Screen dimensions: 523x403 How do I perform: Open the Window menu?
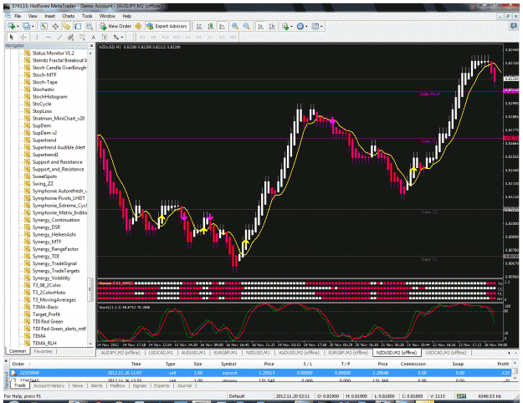pyautogui.click(x=107, y=16)
